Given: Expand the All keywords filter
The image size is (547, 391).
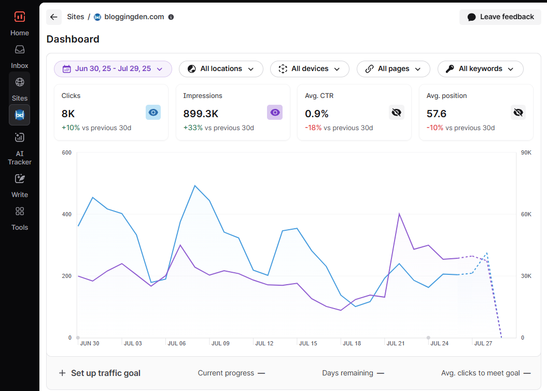Looking at the screenshot, I should point(480,68).
